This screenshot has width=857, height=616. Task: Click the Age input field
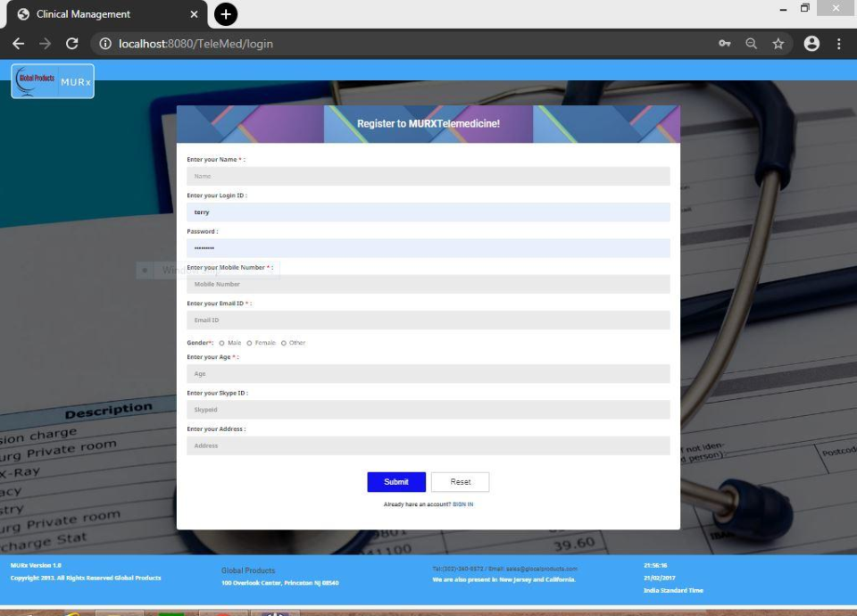(428, 374)
